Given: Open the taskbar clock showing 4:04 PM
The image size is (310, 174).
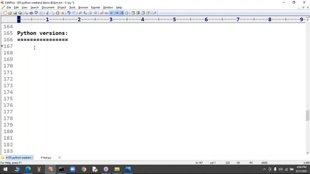Looking at the screenshot, I should click(x=301, y=169).
